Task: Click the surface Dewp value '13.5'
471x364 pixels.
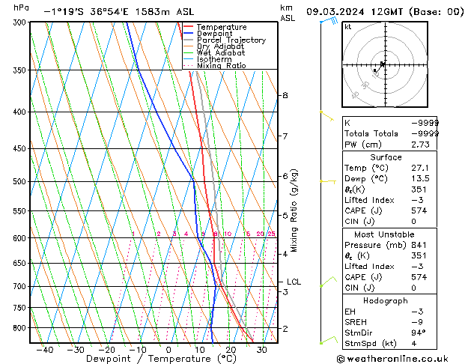Action: pyautogui.click(x=420, y=179)
